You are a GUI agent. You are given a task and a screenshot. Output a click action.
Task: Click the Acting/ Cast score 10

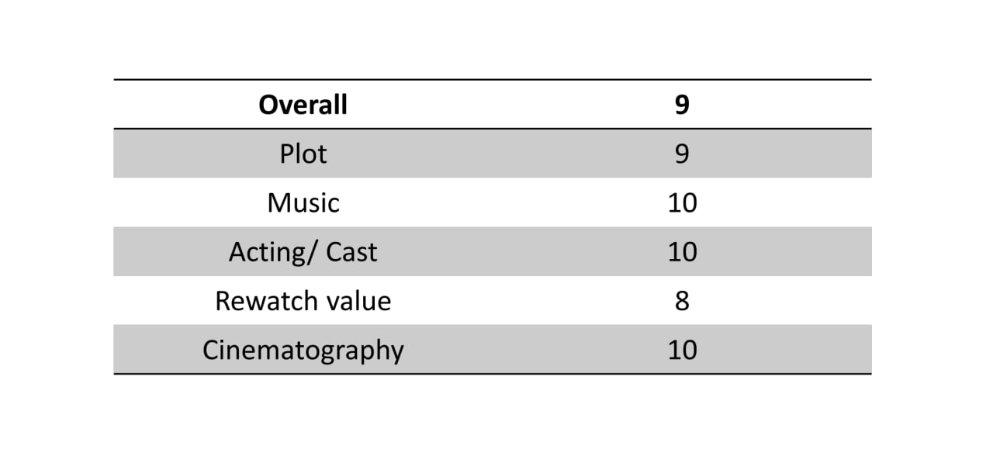[x=682, y=252]
